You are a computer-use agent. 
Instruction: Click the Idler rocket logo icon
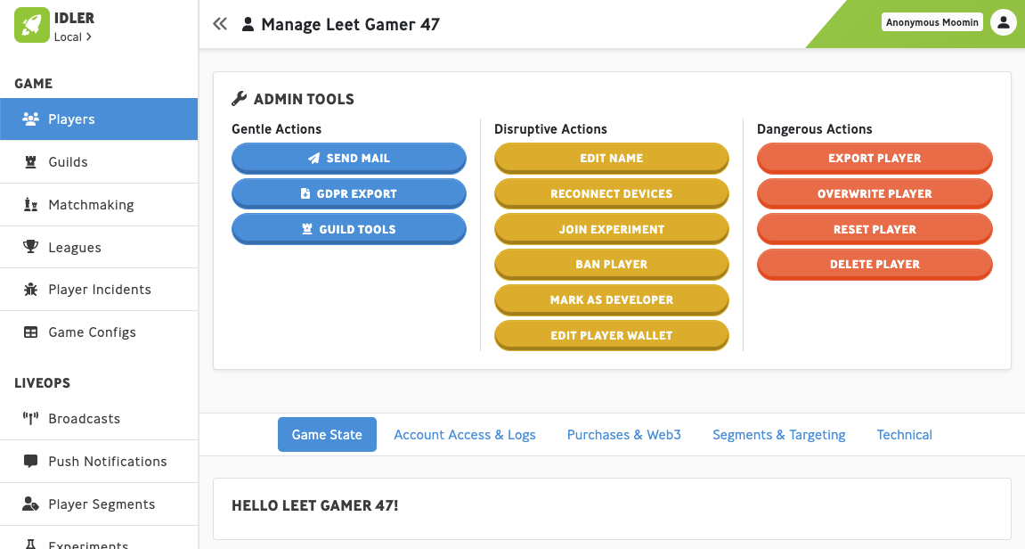tap(31, 25)
